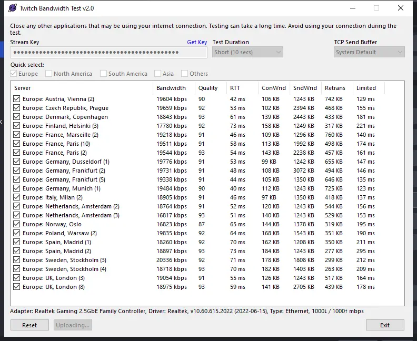Click the Uploading... button
The image size is (417, 341).
click(73, 325)
